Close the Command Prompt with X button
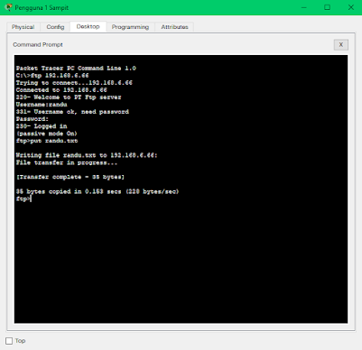Viewport: 362px width, 350px height. pyautogui.click(x=341, y=44)
